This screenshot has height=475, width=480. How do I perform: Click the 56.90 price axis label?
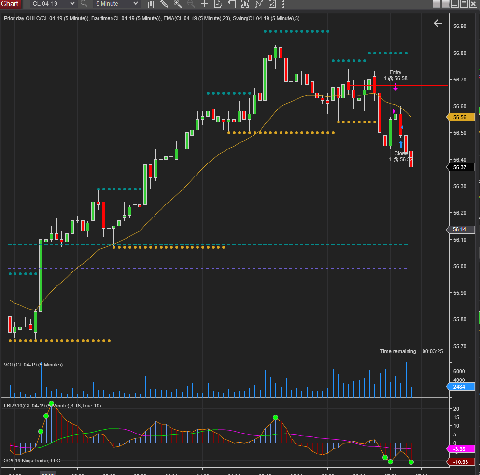[460, 27]
